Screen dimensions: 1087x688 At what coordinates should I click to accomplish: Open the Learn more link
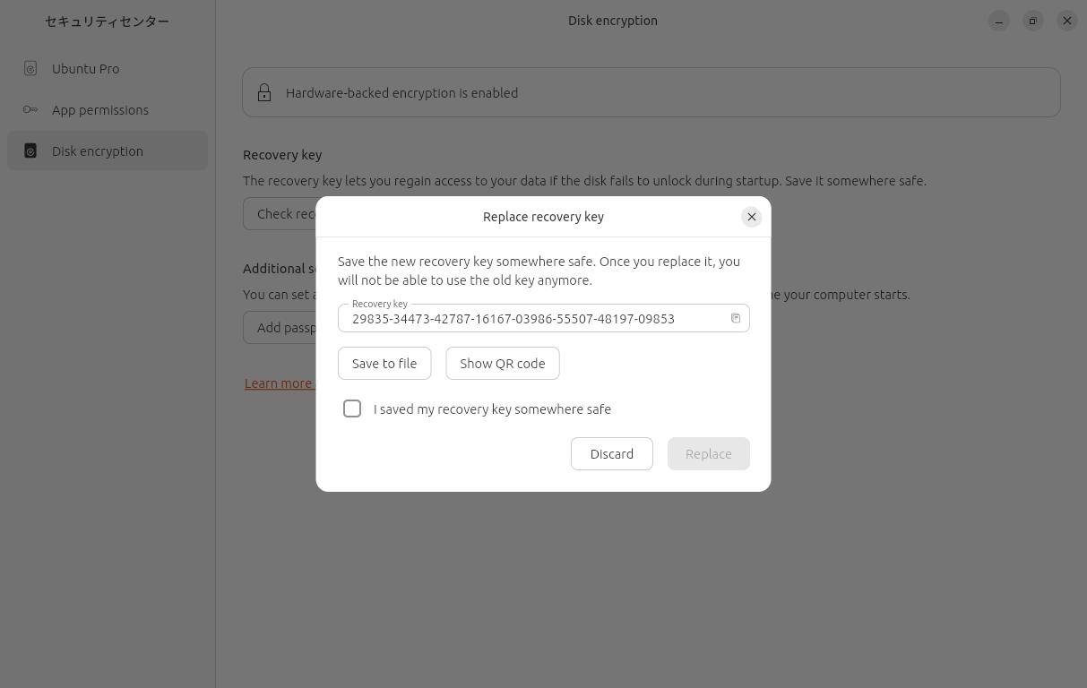(279, 383)
